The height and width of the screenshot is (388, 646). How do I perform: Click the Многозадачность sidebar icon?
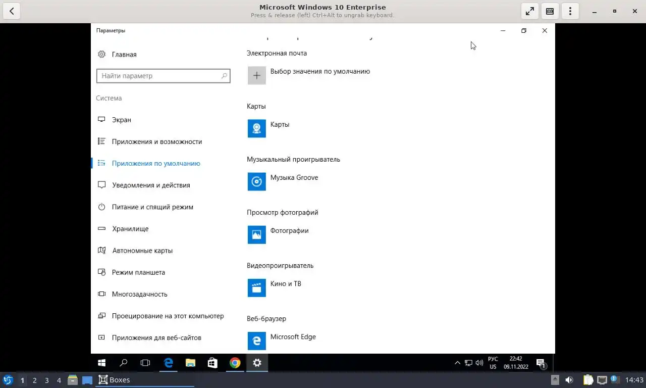[x=101, y=294]
